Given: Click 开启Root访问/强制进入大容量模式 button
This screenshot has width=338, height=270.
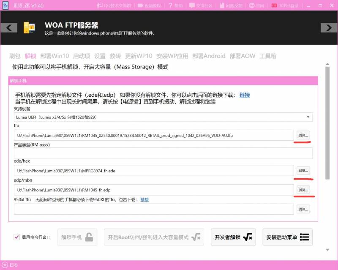Looking at the screenshot, I should pos(154,237).
